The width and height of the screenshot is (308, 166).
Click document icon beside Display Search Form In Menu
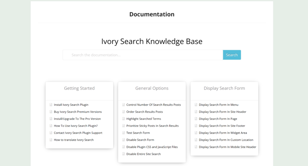tap(196, 105)
